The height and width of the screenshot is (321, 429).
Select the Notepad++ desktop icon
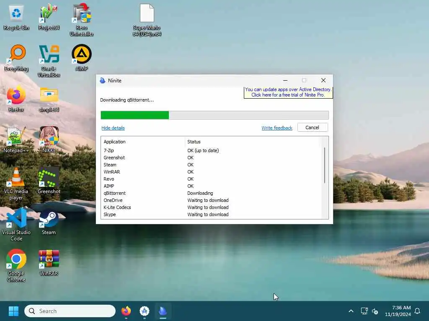[16, 140]
